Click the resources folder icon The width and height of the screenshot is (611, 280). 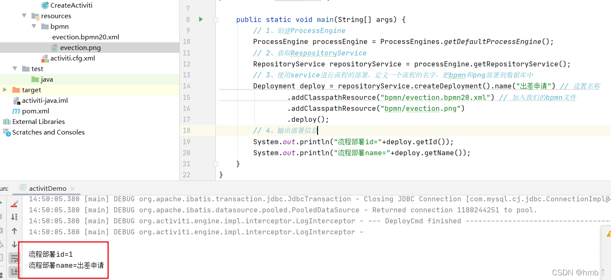click(36, 16)
